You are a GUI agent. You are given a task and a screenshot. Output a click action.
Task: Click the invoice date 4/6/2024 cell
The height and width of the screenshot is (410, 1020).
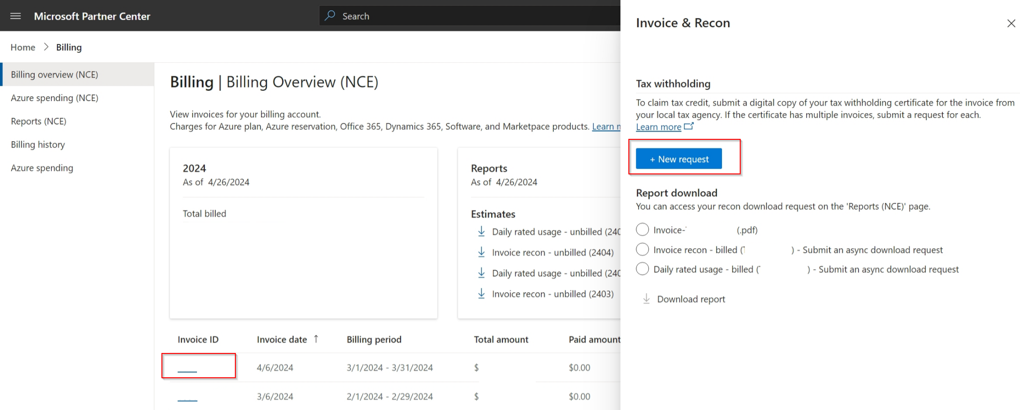pos(275,367)
